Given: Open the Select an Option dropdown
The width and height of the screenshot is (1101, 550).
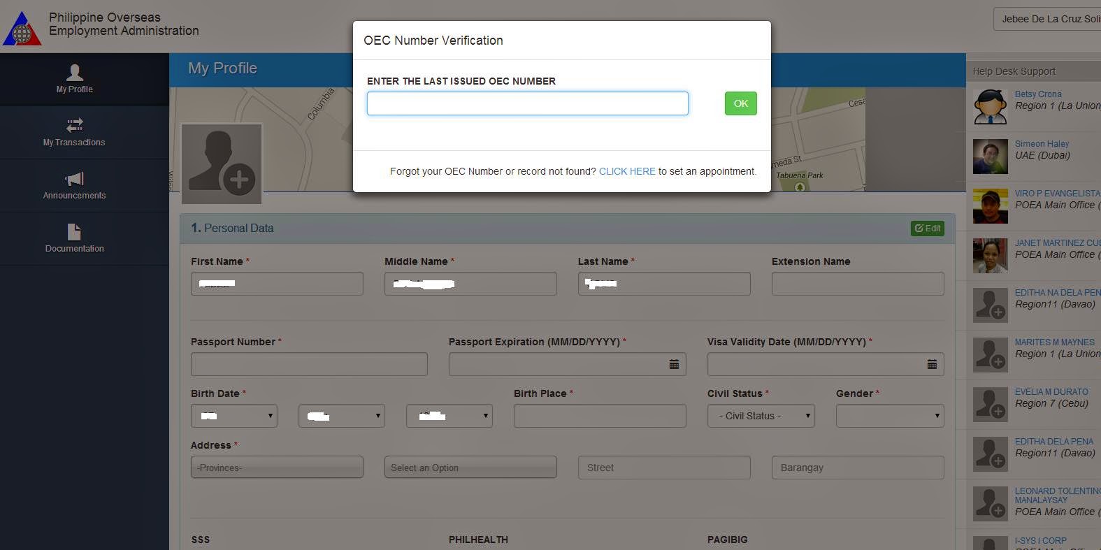Looking at the screenshot, I should (x=470, y=468).
